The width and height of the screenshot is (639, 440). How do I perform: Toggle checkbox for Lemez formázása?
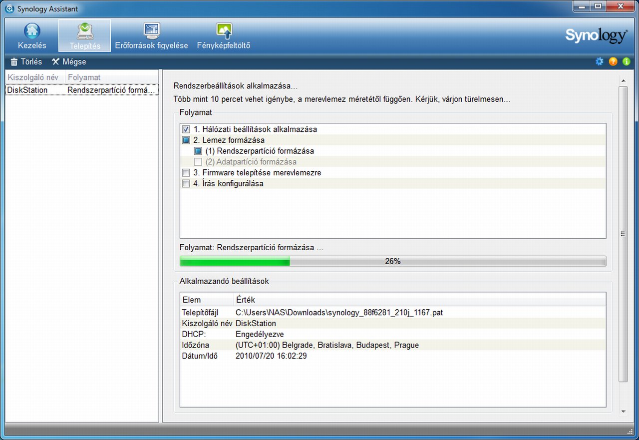[186, 140]
